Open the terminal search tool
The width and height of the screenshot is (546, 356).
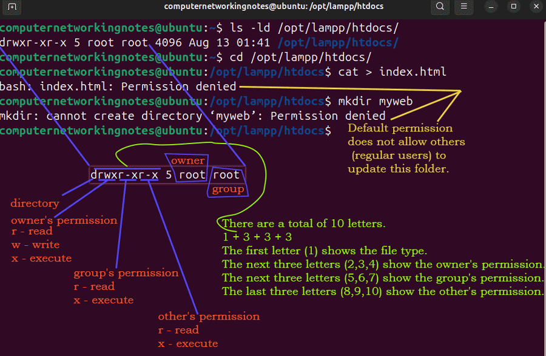tap(440, 7)
